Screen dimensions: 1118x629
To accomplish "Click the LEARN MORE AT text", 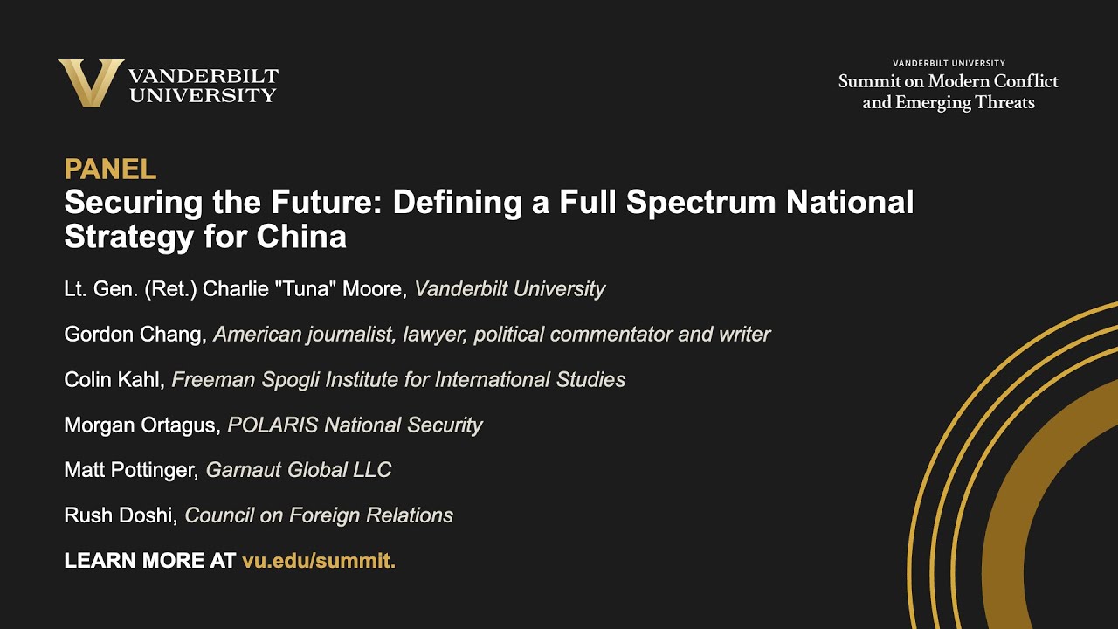I will point(149,561).
